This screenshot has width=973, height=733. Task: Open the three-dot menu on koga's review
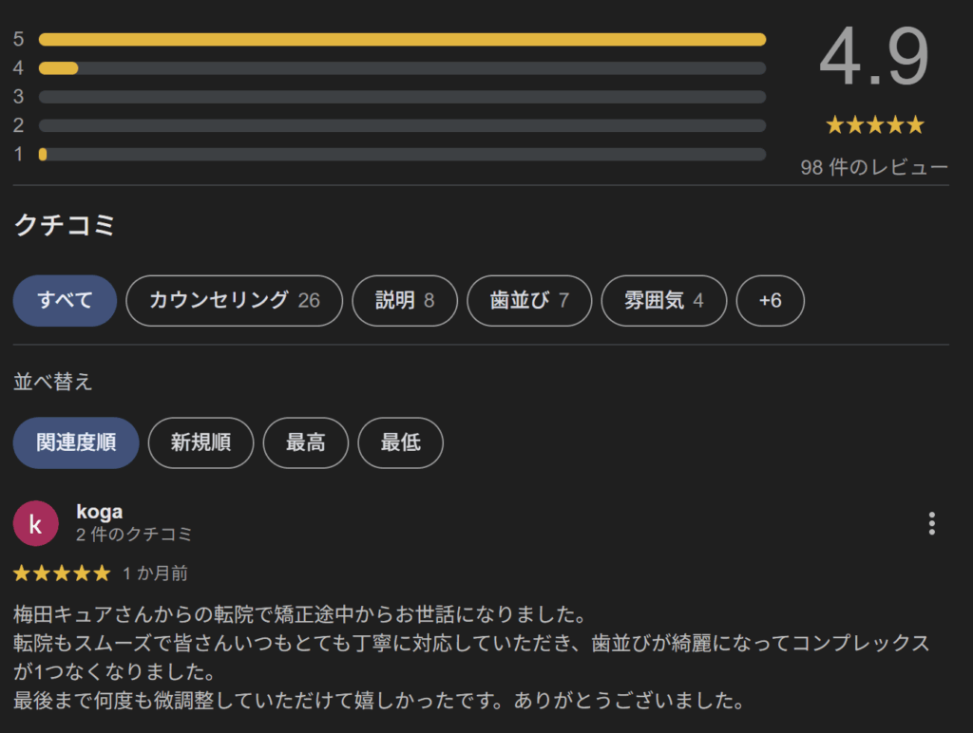point(931,523)
